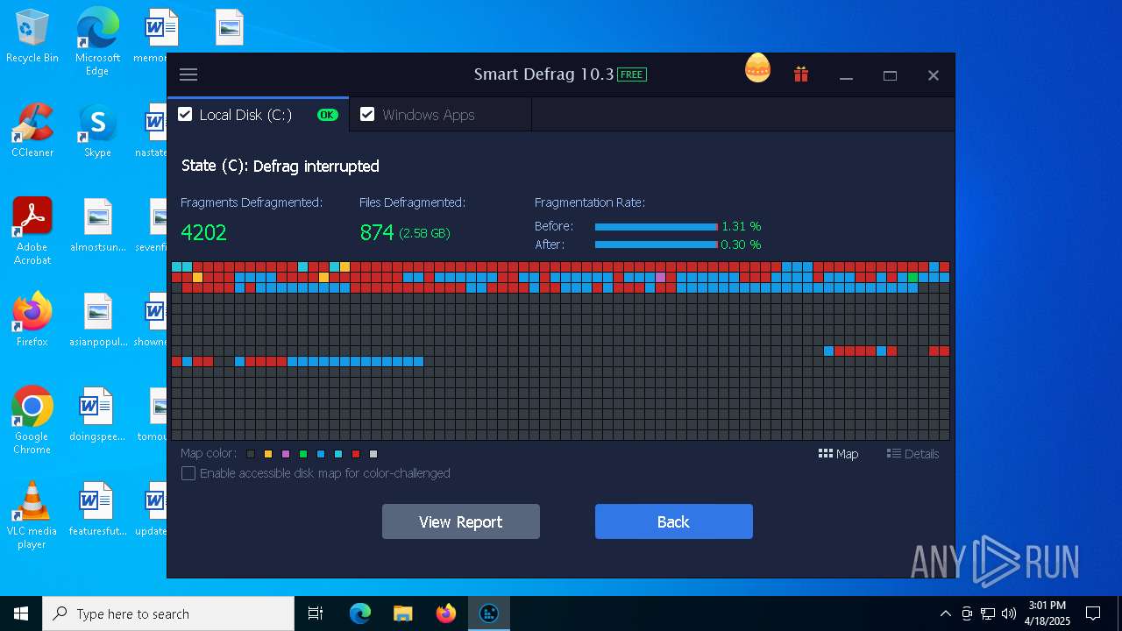Switch to Details view
Screen dimensions: 1122x631
(913, 454)
